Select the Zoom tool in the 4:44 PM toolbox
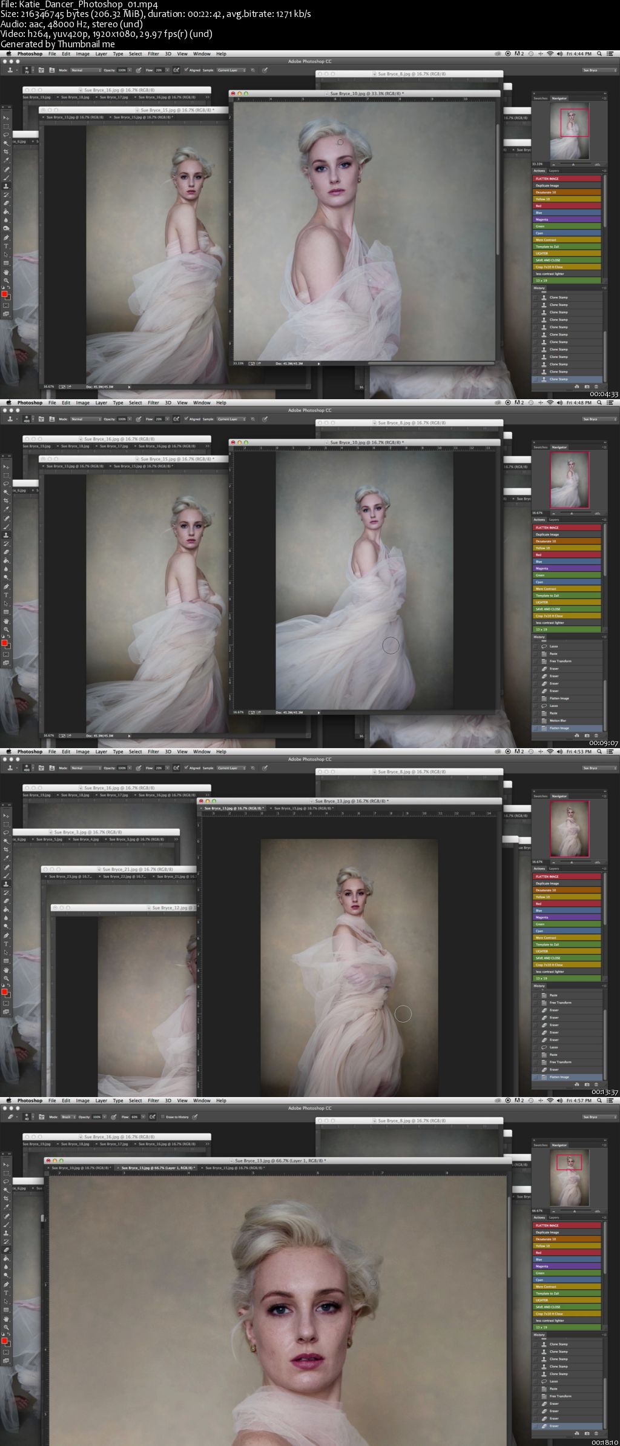 (6, 280)
